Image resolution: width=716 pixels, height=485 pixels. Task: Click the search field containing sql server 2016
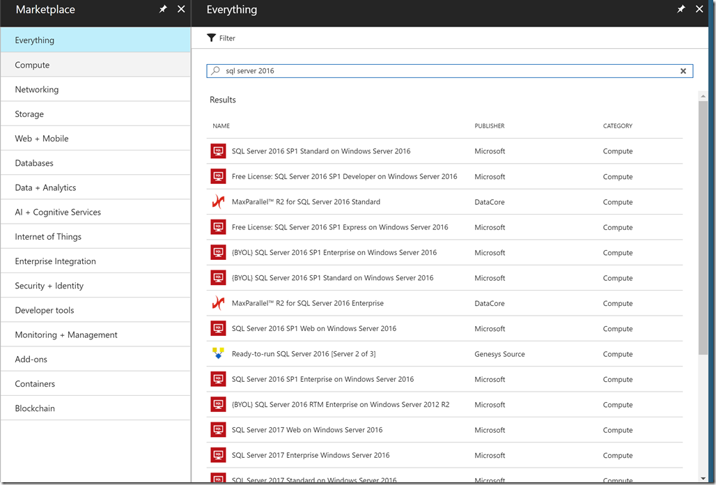click(x=450, y=71)
